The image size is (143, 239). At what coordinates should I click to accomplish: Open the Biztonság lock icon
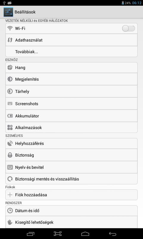tap(10, 155)
